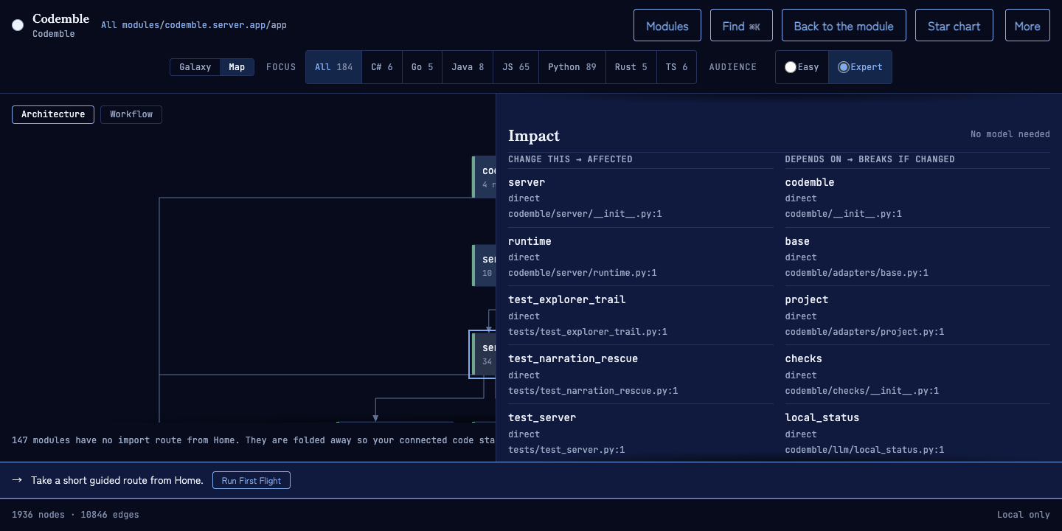Open affected module 'test_narration_rescue'
Screen dimensions: 1062x531
tap(573, 358)
